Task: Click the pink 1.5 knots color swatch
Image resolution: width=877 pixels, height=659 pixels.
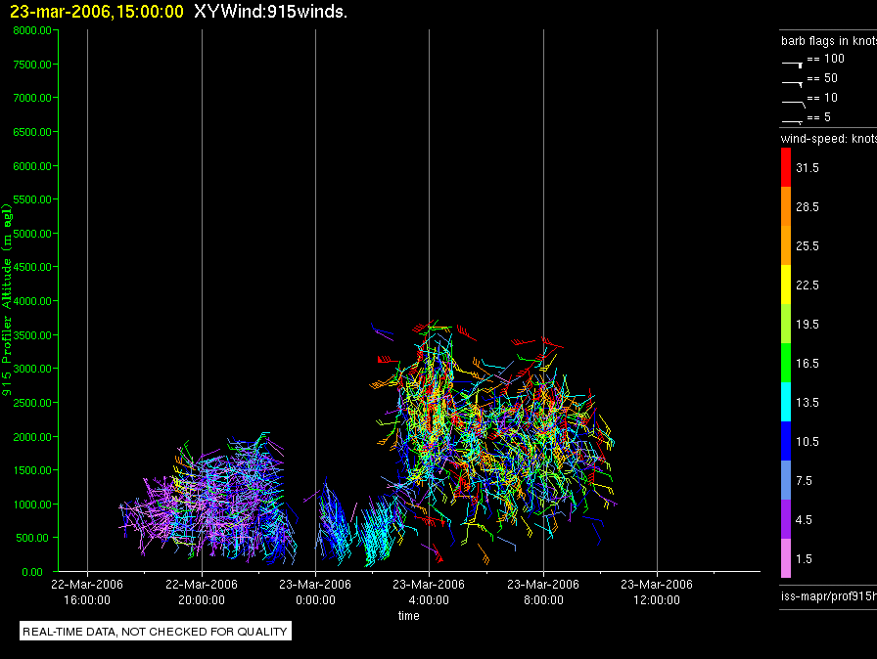Action: pos(786,558)
